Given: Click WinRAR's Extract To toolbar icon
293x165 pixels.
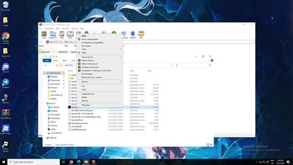Looking at the screenshot, I should (x=53, y=35).
